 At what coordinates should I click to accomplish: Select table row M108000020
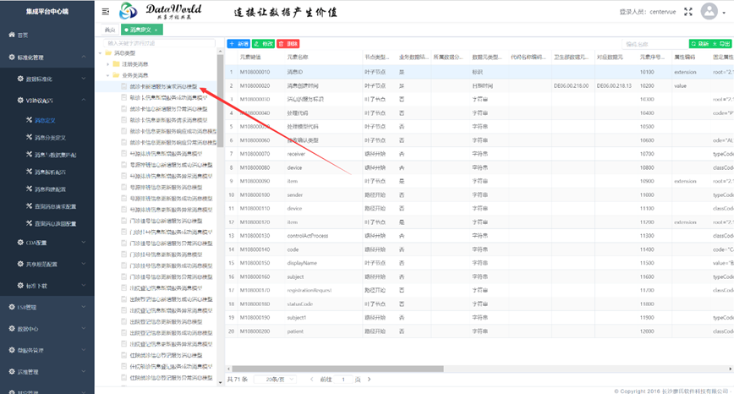479,85
